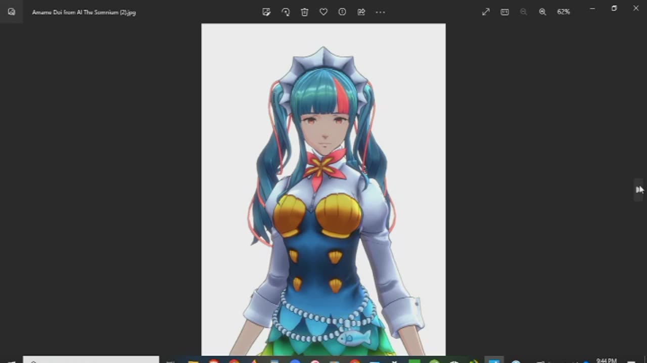This screenshot has width=647, height=363.
Task: Enter full screen with the diagonal arrows icon
Action: [486, 12]
